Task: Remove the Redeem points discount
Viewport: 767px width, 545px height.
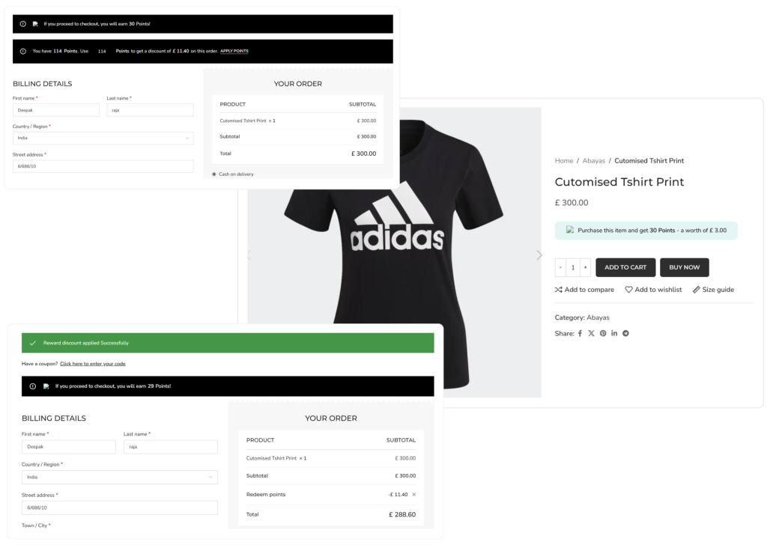Action: (x=414, y=495)
